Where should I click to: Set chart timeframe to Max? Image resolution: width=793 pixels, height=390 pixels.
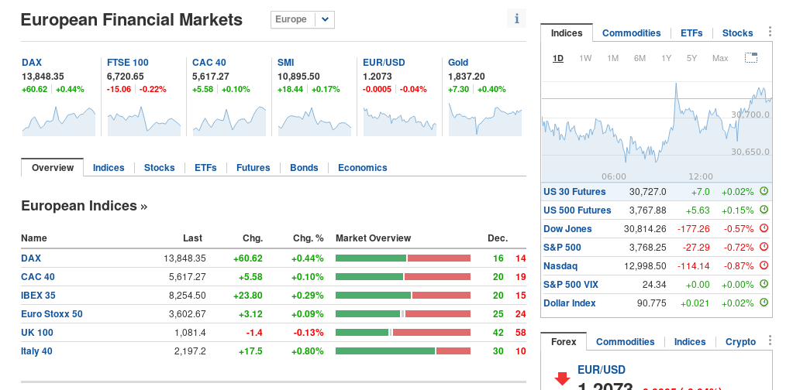719,58
